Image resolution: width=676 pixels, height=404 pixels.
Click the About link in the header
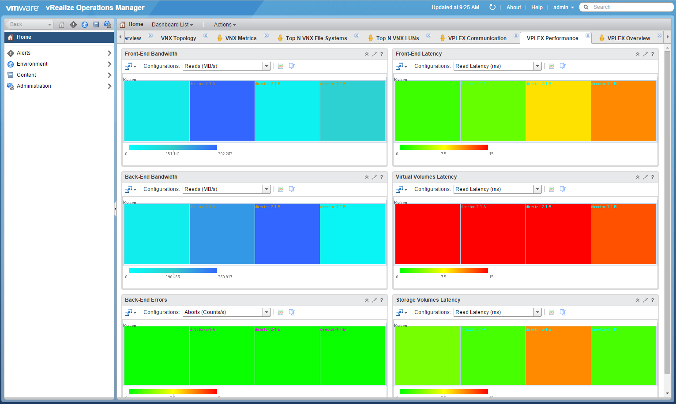coord(514,7)
